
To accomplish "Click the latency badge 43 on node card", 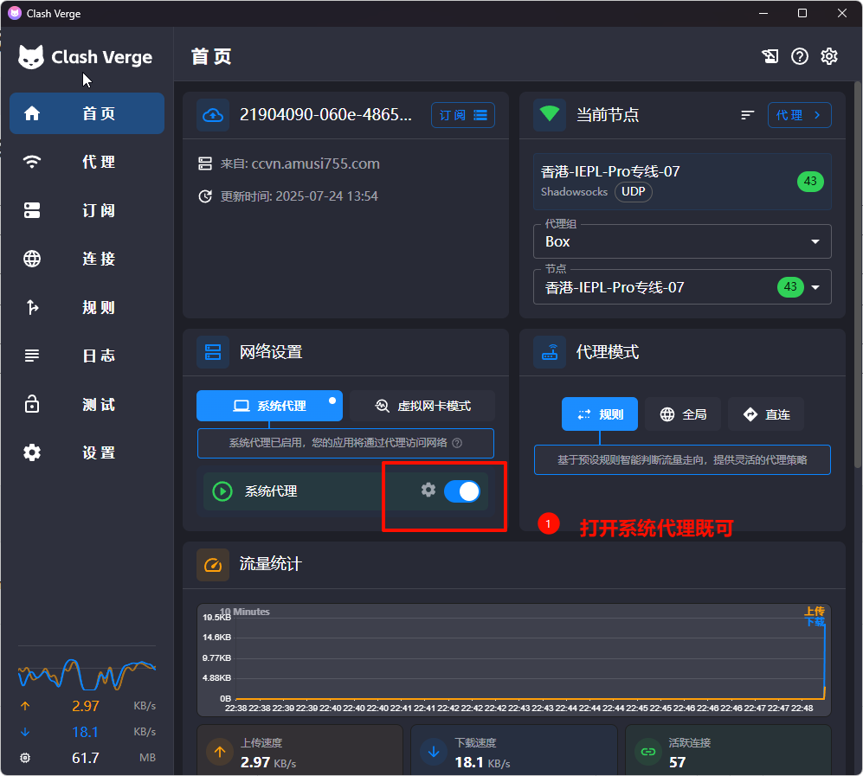I will click(x=810, y=181).
